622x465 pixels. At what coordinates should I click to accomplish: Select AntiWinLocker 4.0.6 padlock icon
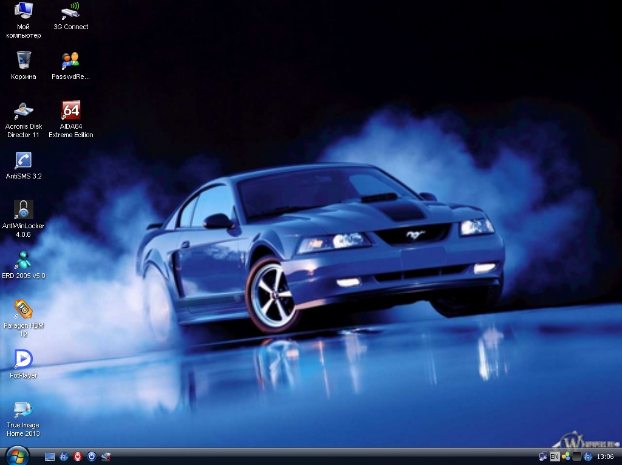pyautogui.click(x=24, y=210)
